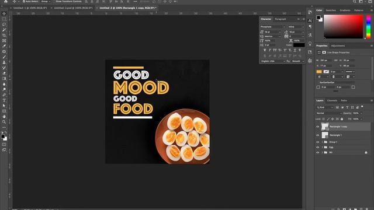
Task: Select the Gradient tool
Action: [4, 79]
